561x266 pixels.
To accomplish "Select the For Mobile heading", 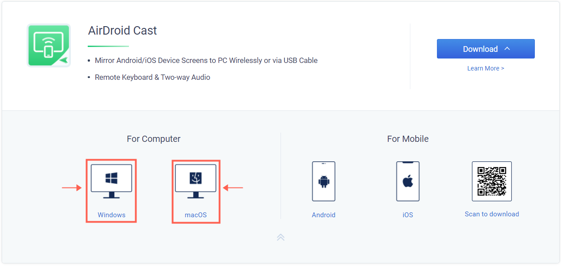I will pyautogui.click(x=408, y=139).
